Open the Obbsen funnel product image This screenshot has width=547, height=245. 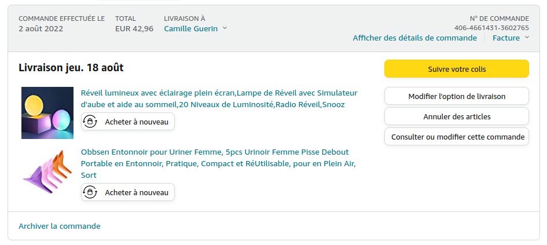pos(47,171)
